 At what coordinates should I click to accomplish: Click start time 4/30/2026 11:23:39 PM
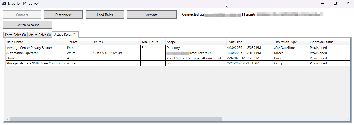[x=250, y=48]
